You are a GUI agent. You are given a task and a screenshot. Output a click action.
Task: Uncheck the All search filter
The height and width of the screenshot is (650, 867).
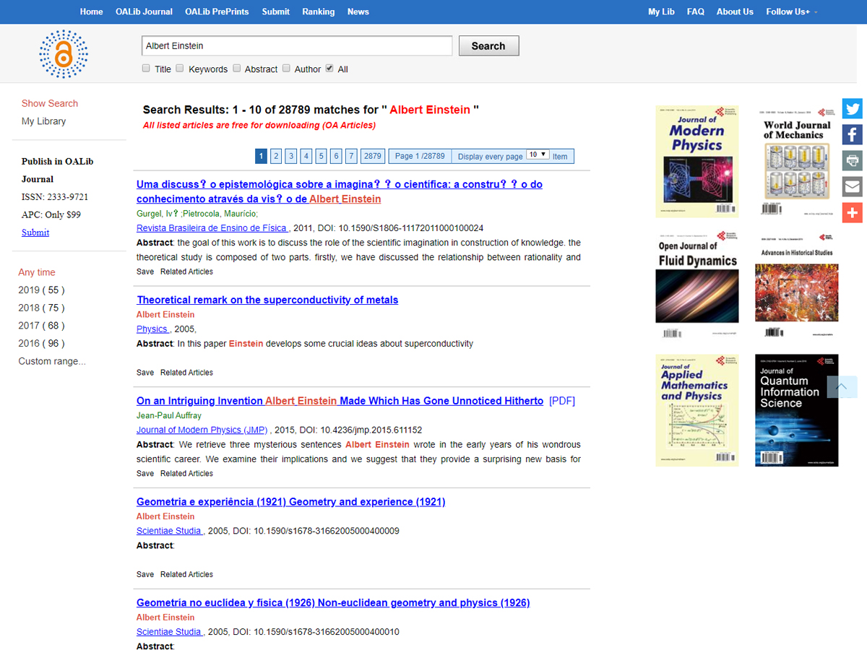329,69
